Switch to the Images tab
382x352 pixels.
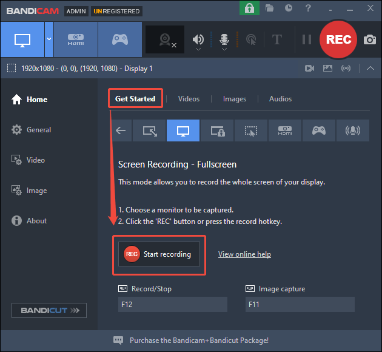[x=235, y=99]
